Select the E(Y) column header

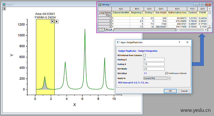(x=177, y=9)
